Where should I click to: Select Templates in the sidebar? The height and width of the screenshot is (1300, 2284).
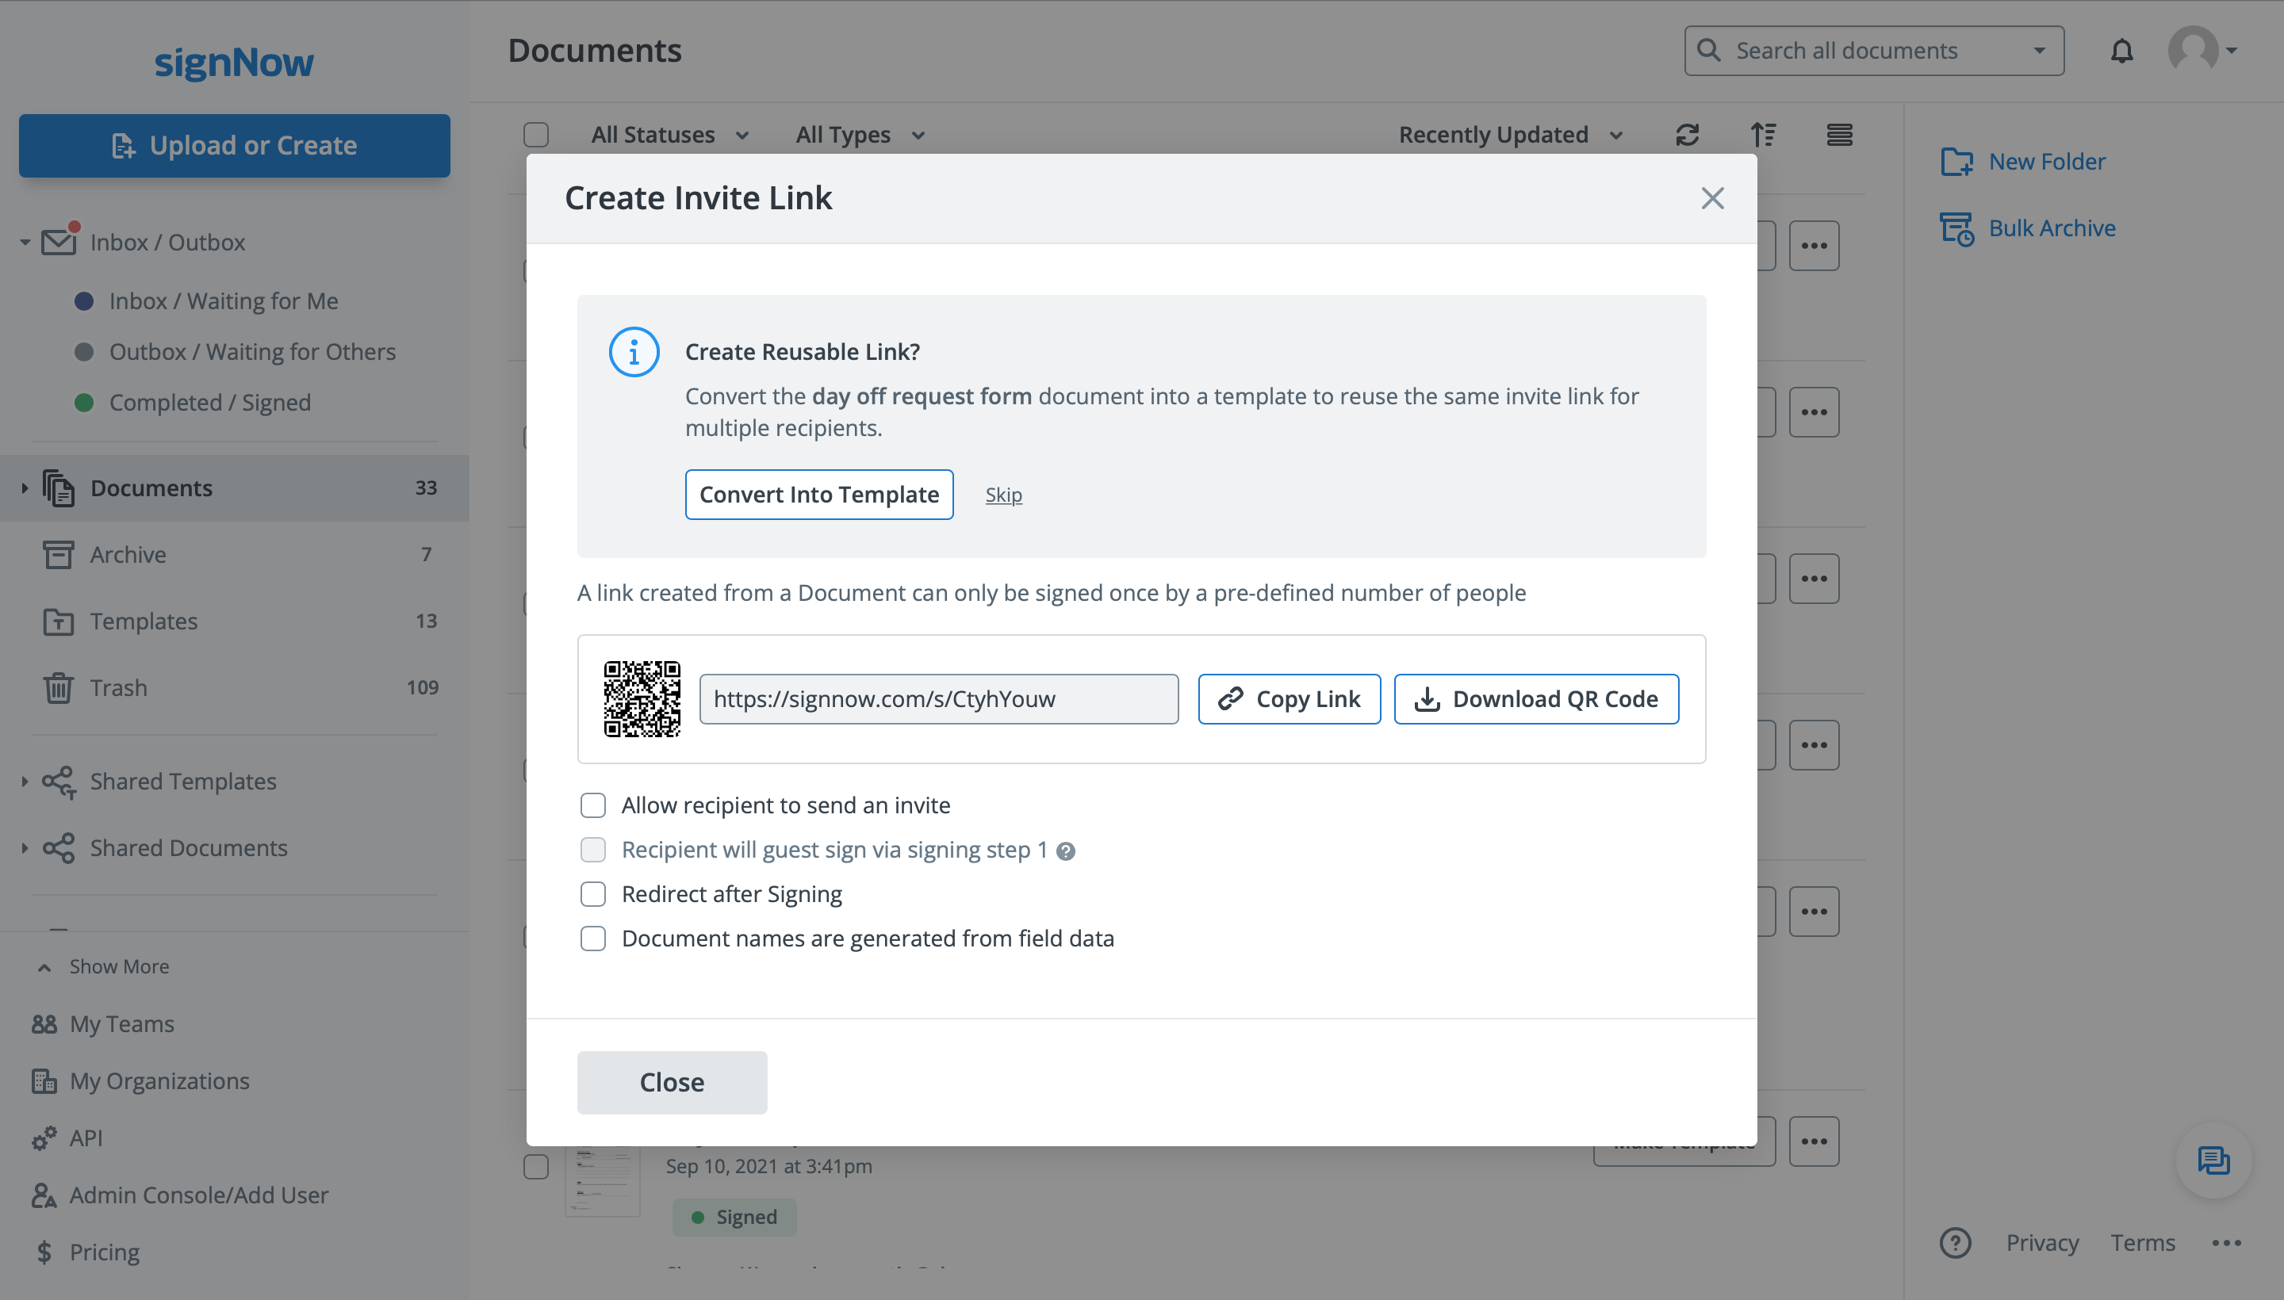pos(144,621)
